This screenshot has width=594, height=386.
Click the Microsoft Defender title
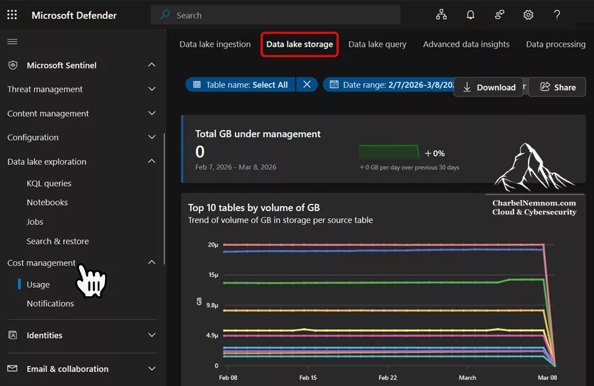click(74, 15)
